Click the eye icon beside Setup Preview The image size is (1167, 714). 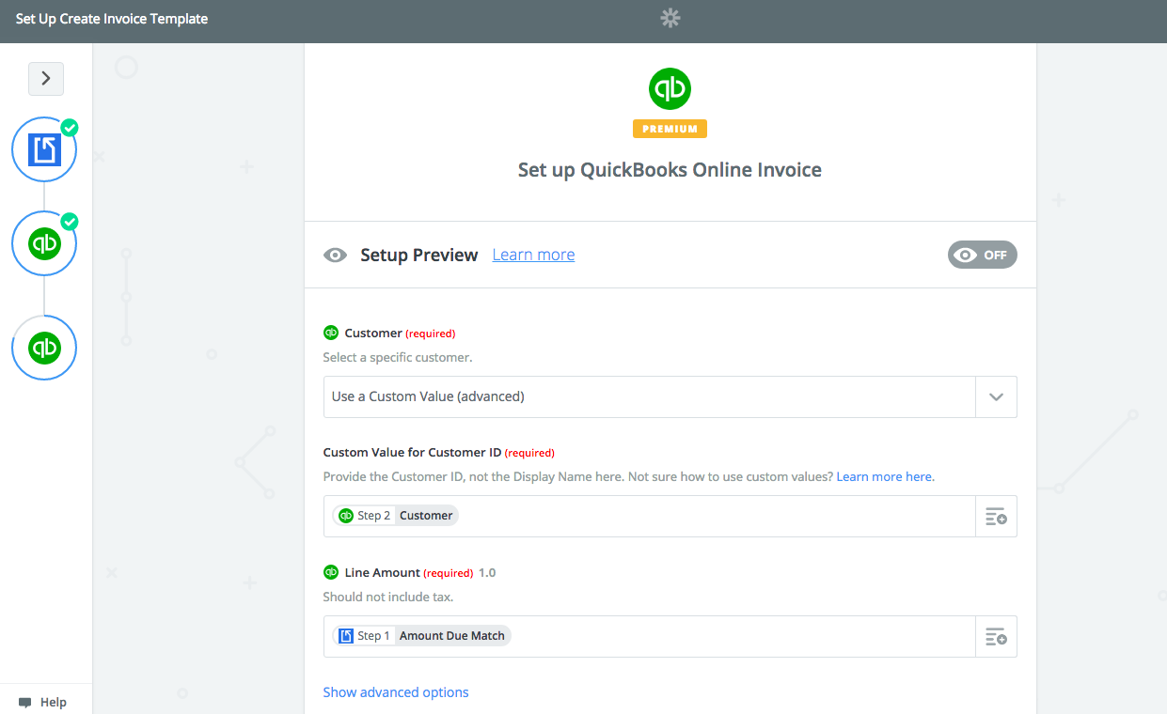tap(335, 255)
